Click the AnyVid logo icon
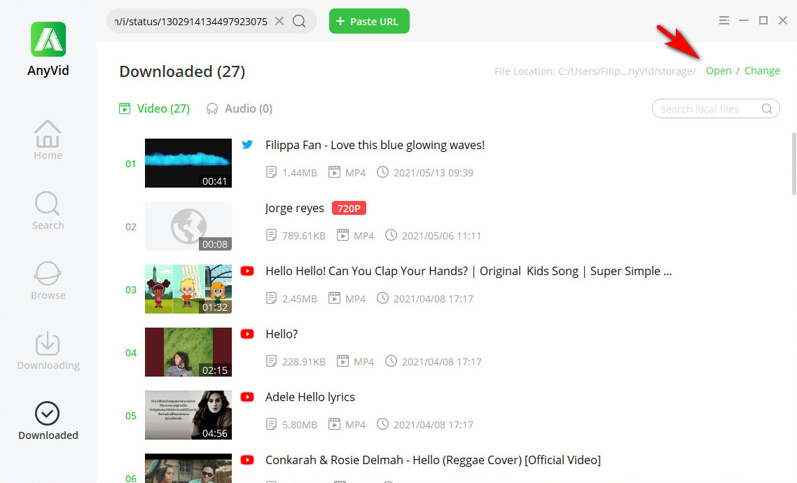This screenshot has height=483, width=797. [48, 39]
